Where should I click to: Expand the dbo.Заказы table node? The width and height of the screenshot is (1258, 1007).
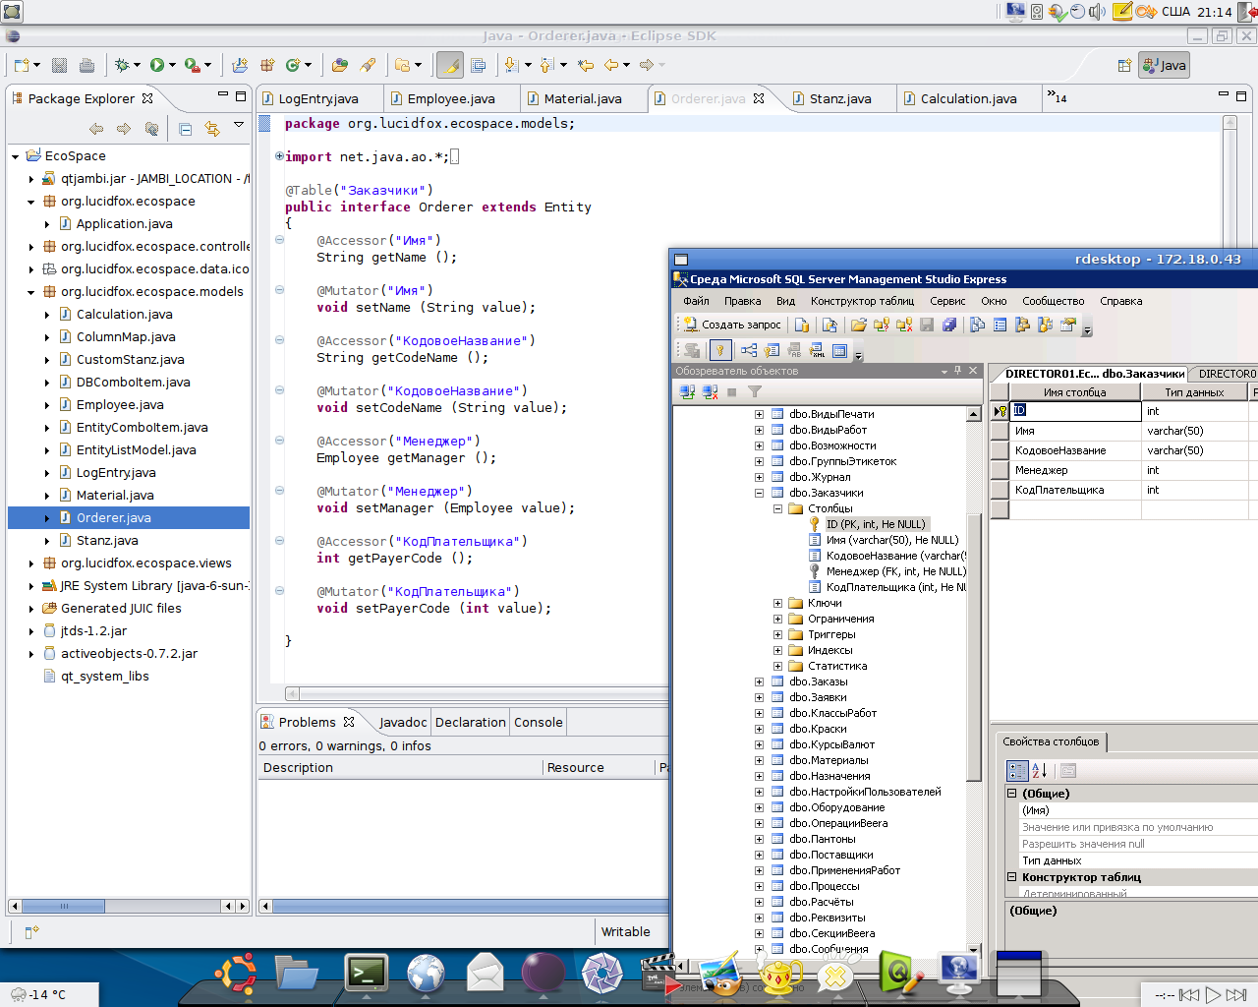[759, 681]
